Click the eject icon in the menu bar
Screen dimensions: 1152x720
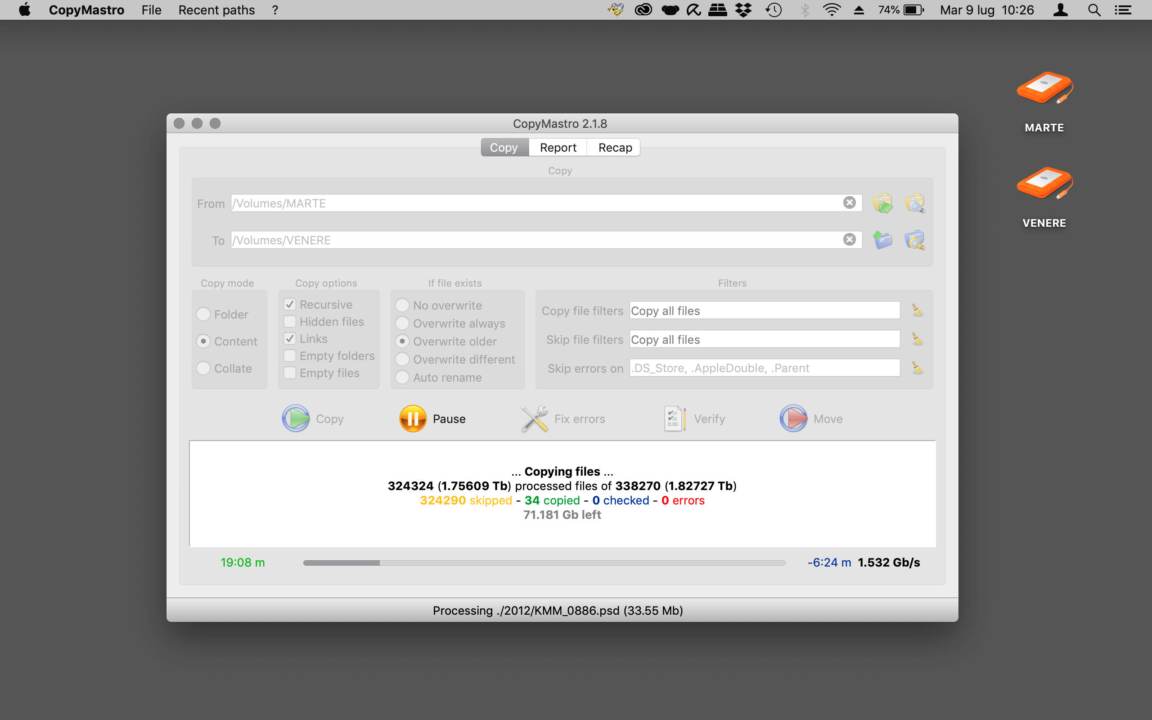pos(859,9)
